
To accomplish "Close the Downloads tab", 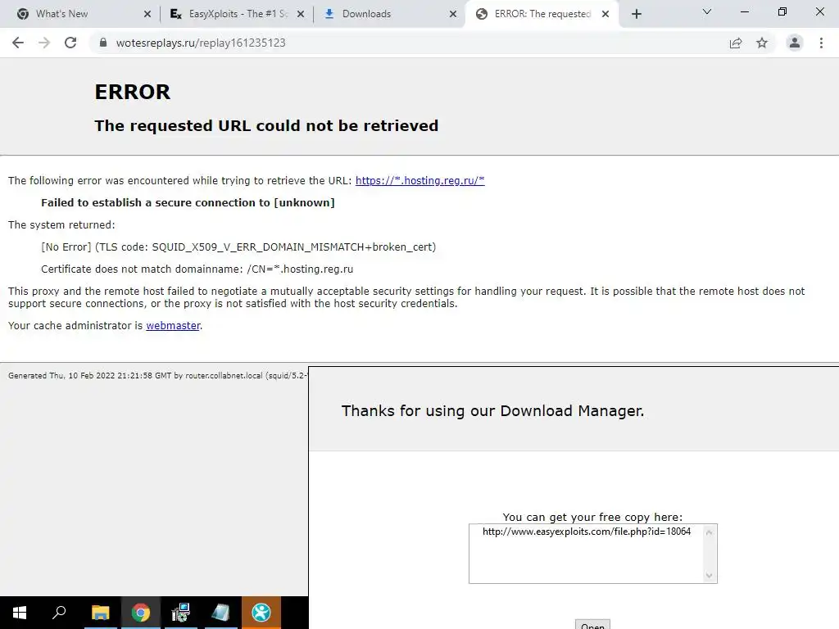I will pos(453,14).
